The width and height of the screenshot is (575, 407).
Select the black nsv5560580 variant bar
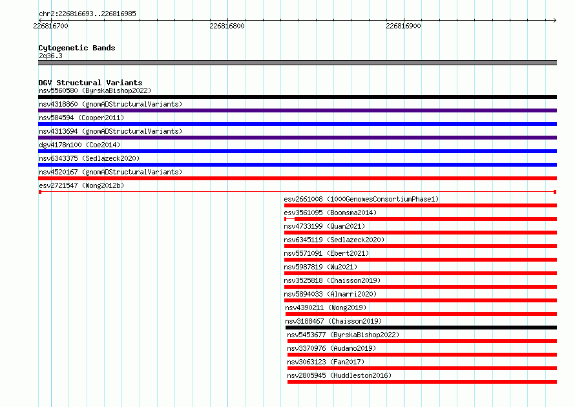point(297,97)
